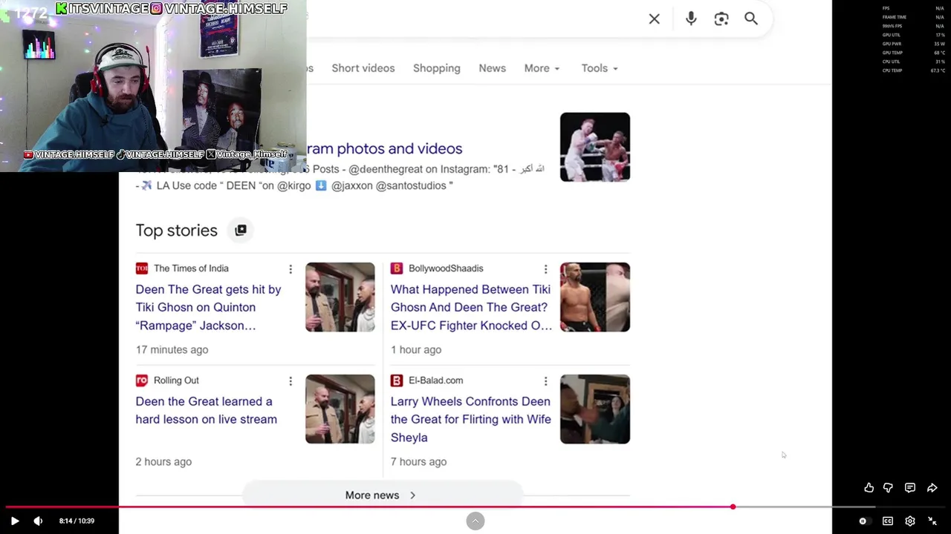Expand the More search filters dropdown
The height and width of the screenshot is (534, 951).
pyautogui.click(x=542, y=68)
